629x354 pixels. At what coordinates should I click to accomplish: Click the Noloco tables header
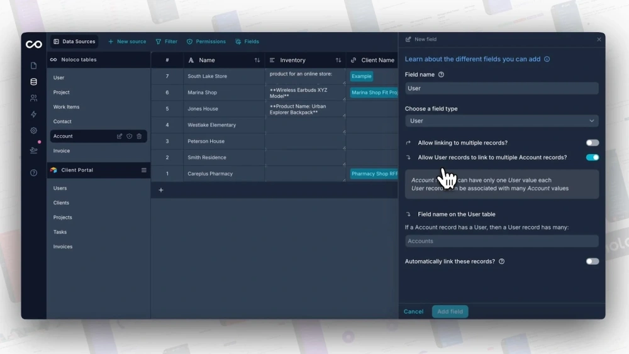(98, 60)
